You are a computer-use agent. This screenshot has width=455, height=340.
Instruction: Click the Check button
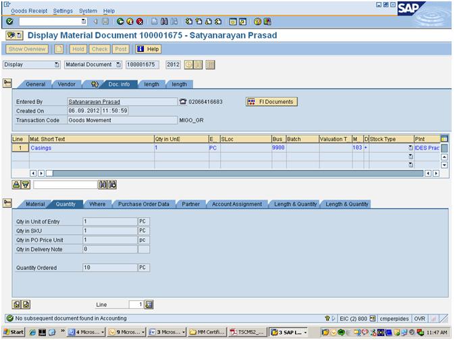pos(99,49)
